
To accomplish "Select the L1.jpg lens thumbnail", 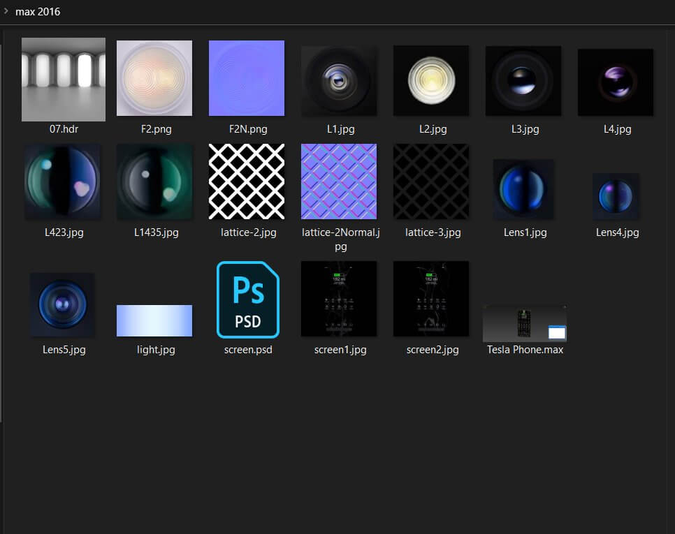I will pos(339,81).
